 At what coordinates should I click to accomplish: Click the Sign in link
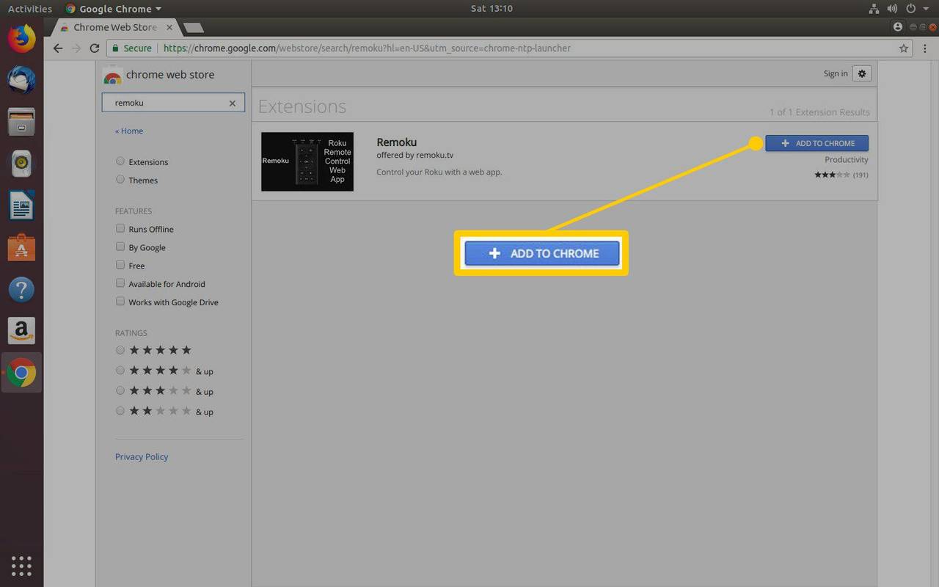click(x=836, y=73)
